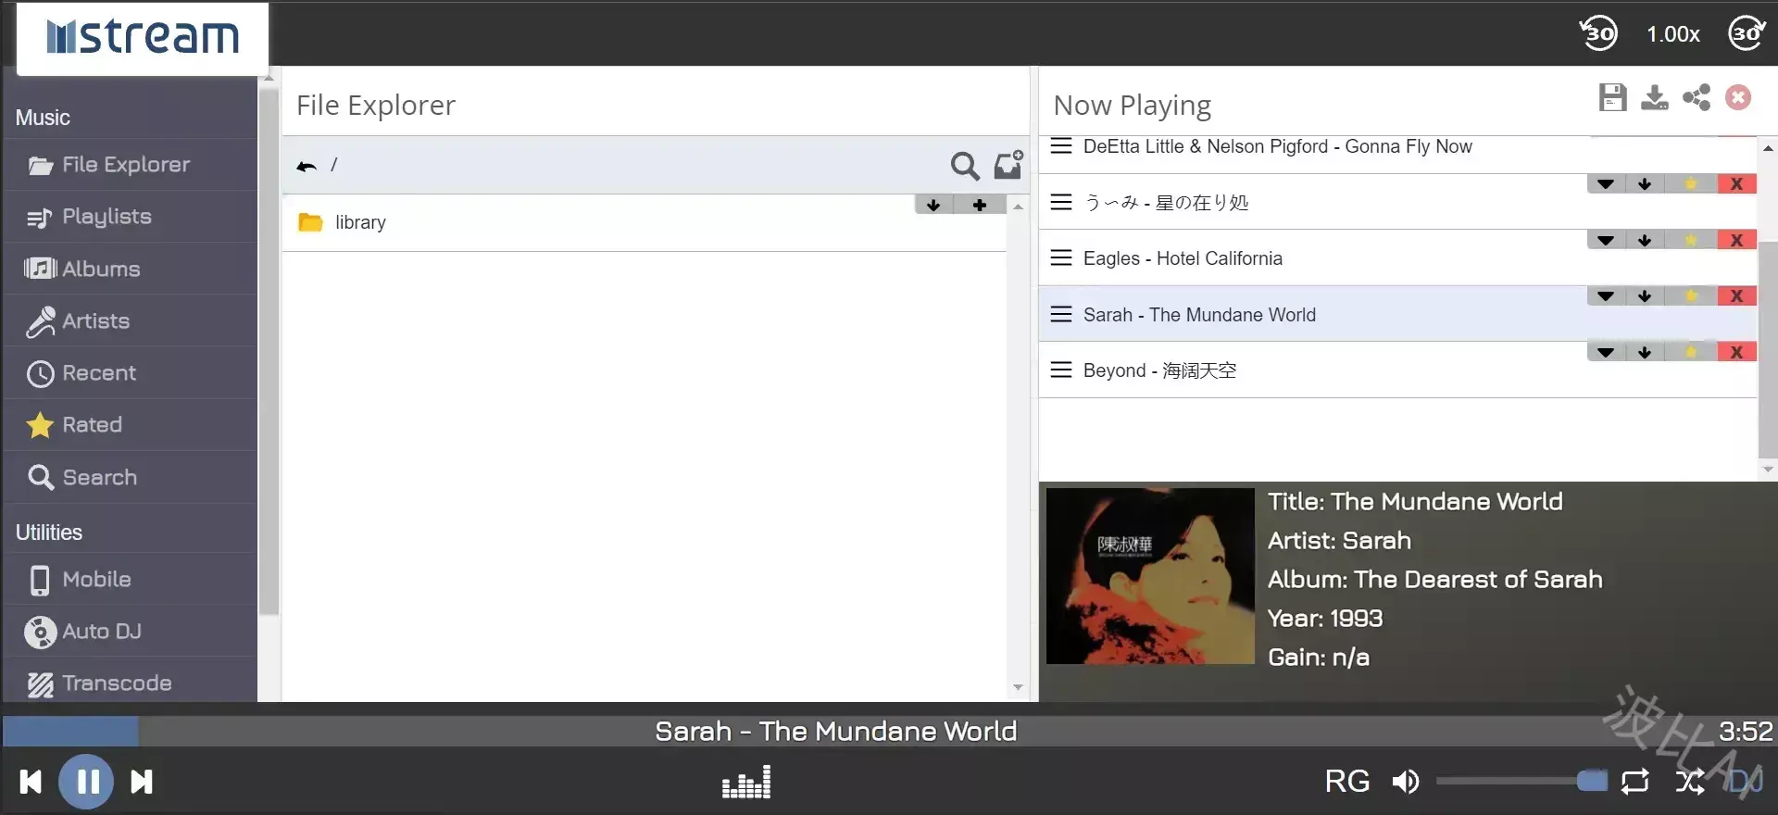Download the う〜み track

(x=1645, y=184)
